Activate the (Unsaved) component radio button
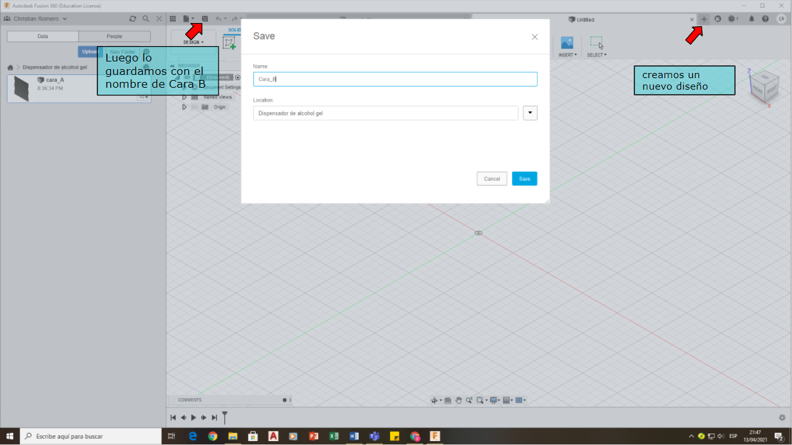The width and height of the screenshot is (792, 445). pyautogui.click(x=238, y=77)
